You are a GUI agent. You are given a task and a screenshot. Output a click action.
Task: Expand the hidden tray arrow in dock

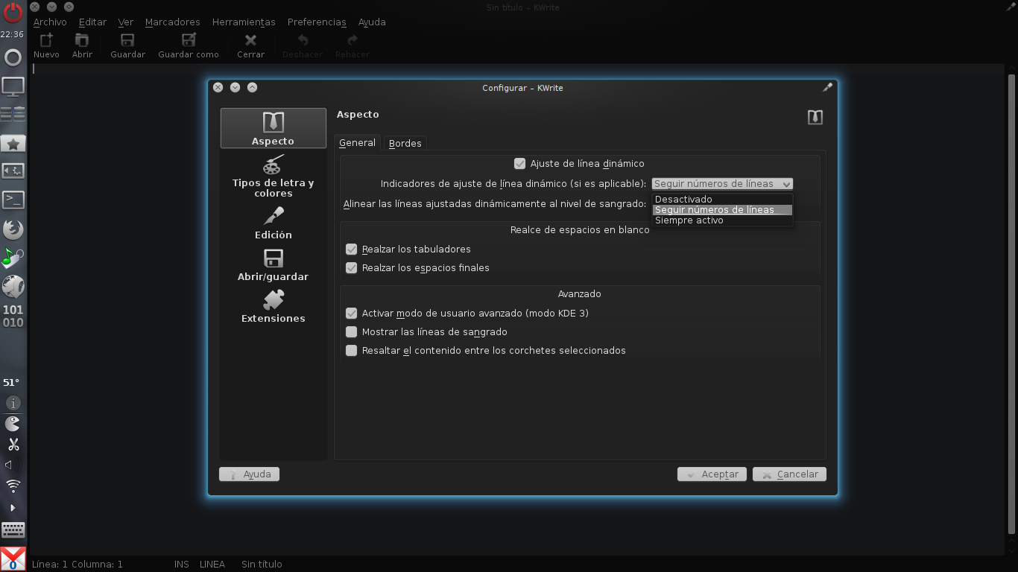tap(13, 508)
